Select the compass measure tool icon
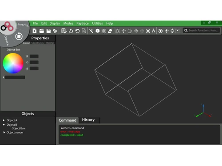The image size is (222, 166). tap(154, 31)
